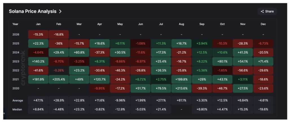
Task: Click the Average row label
Action: pos(17,101)
